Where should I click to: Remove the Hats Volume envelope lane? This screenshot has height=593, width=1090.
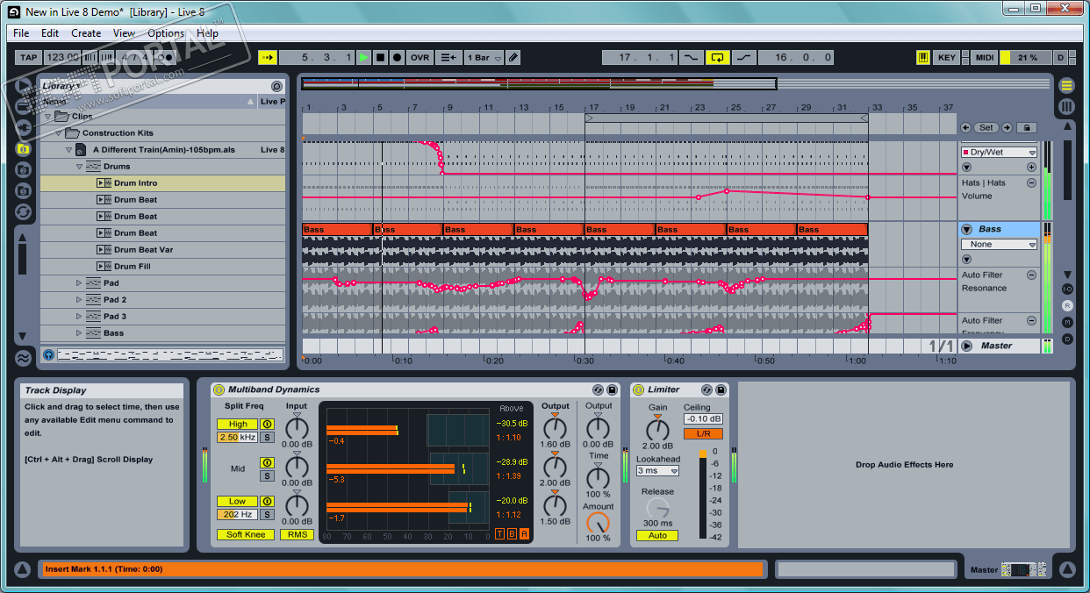coord(1031,182)
